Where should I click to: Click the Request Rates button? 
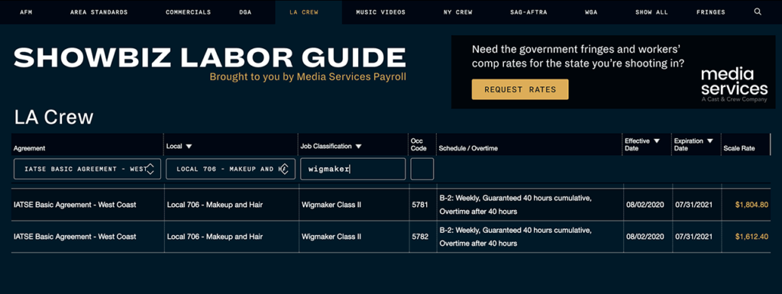[x=520, y=89]
